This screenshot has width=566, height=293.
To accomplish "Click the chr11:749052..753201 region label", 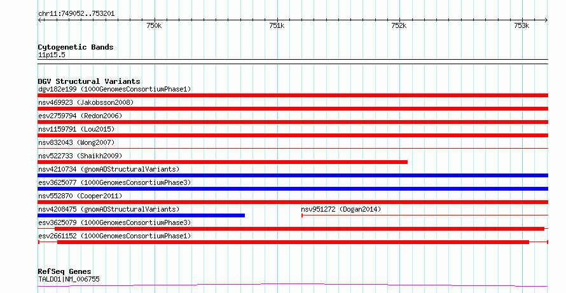I will pyautogui.click(x=76, y=14).
